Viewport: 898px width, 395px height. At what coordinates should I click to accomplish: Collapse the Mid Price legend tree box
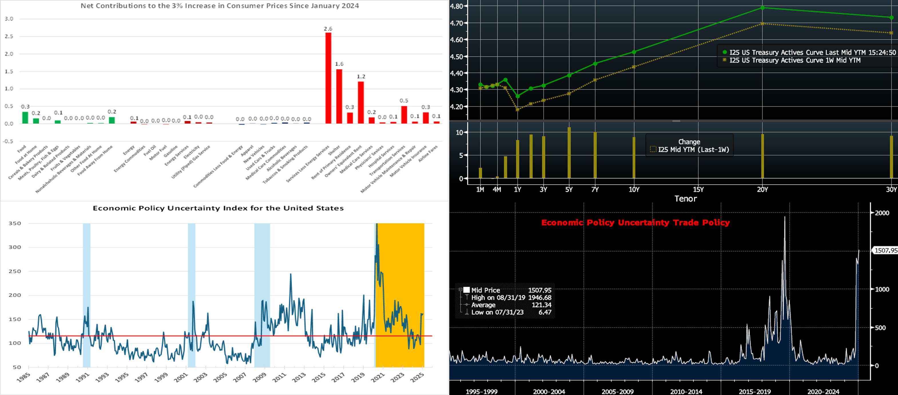(x=460, y=290)
